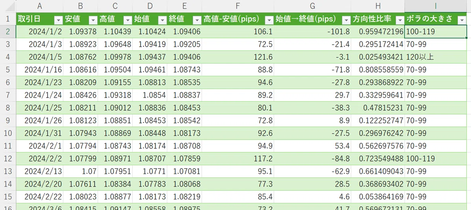Open filter dropdown for 取引日 column
Screen dimensions: 471x210
click(58, 20)
